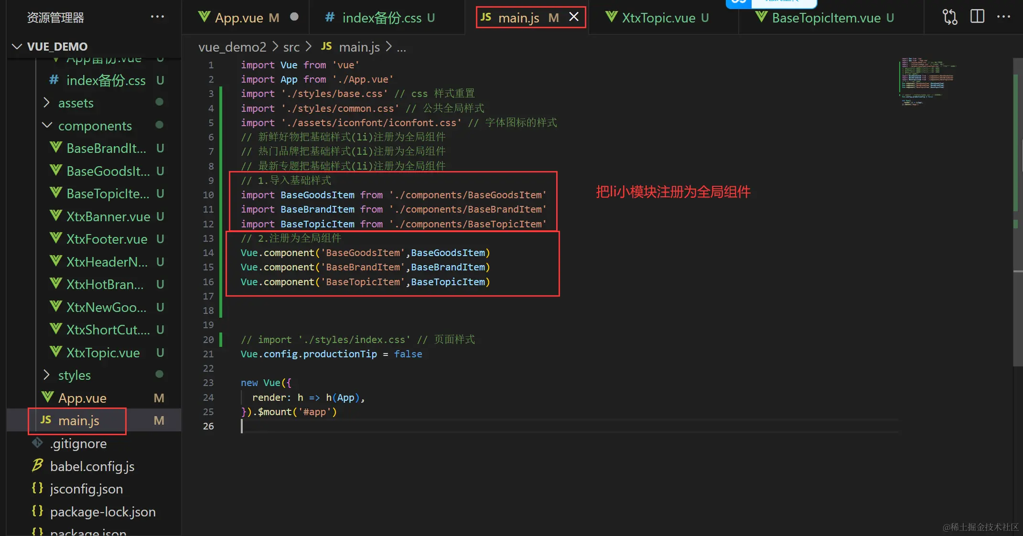Click the Vue icon on the BaseTopicItem.vue tab
Viewport: 1023px width, 536px height.
coord(762,17)
